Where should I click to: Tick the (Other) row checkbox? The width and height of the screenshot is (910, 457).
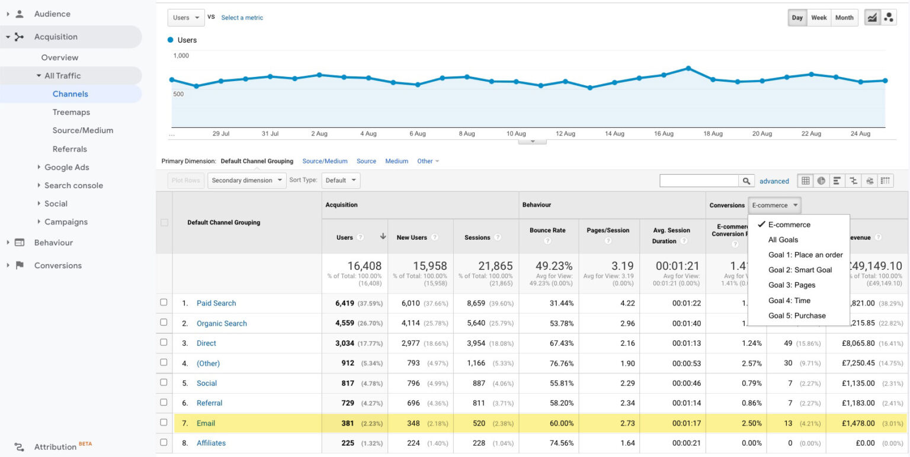(x=164, y=363)
